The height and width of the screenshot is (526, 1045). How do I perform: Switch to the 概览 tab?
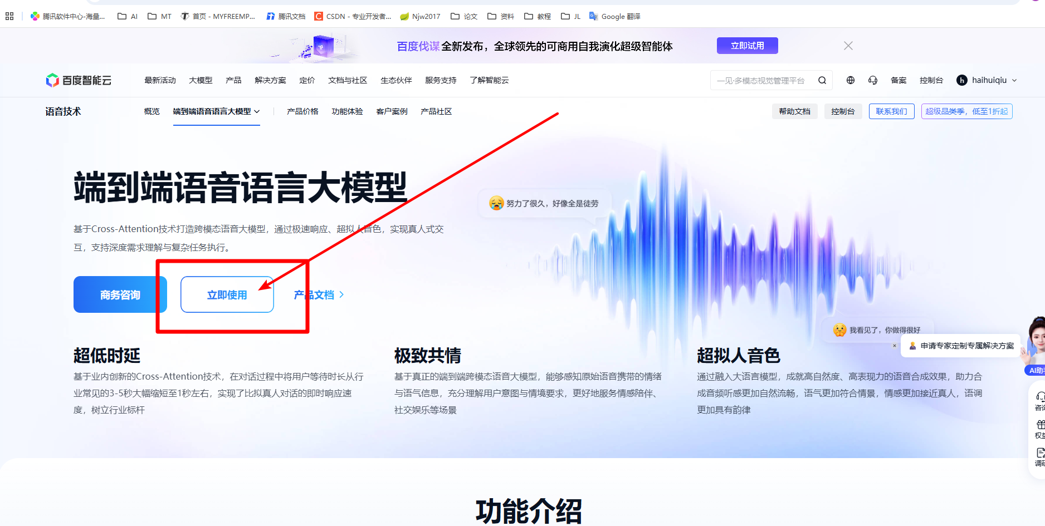point(152,111)
